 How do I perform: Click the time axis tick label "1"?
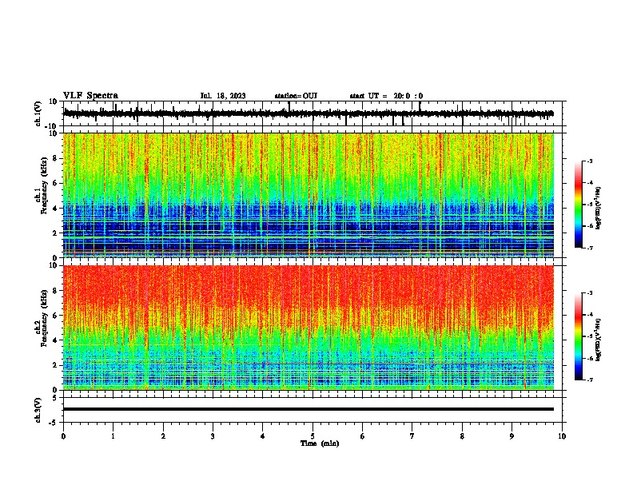[113, 436]
